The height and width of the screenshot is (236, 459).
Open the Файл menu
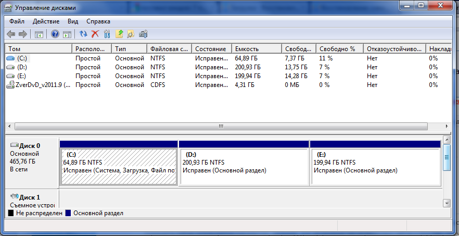17,21
